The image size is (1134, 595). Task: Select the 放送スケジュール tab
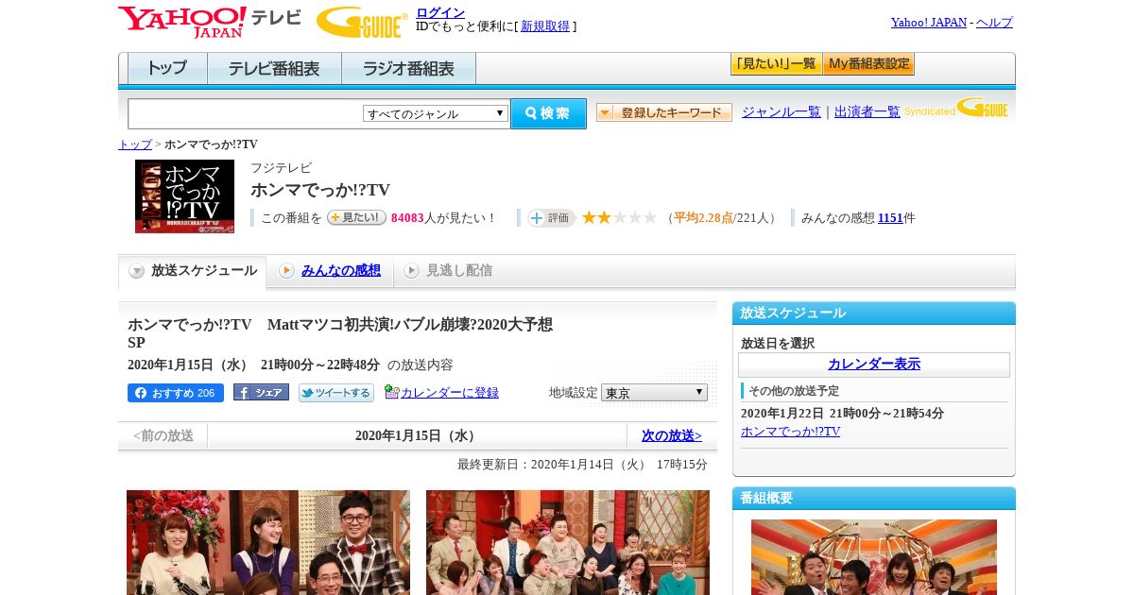point(192,272)
